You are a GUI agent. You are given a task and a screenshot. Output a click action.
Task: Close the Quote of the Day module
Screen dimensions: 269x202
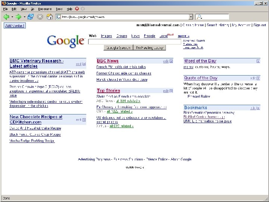point(258,78)
